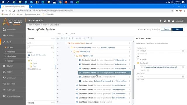Click Run to execute the bot
187x105 pixels.
click(140, 29)
